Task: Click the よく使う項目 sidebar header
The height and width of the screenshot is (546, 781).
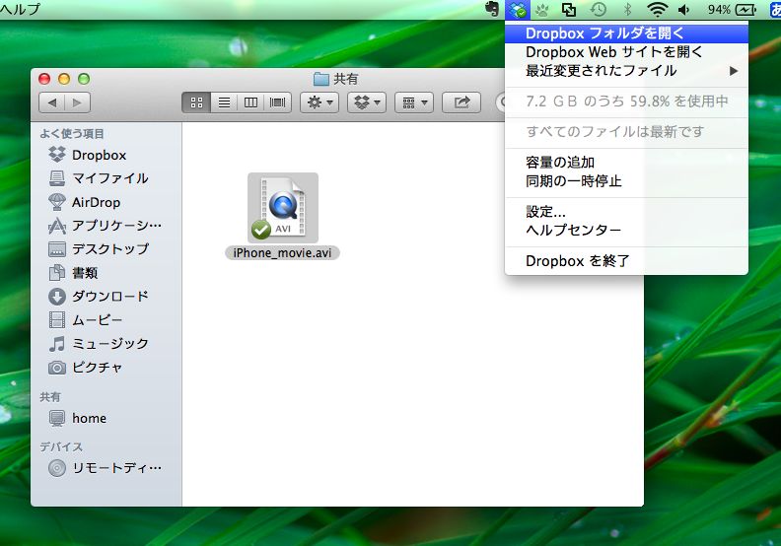Action: 72,133
